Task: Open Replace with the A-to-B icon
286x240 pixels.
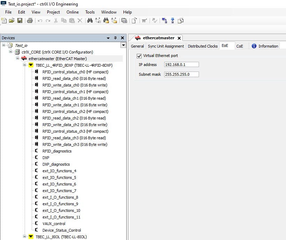Action: [98, 20]
